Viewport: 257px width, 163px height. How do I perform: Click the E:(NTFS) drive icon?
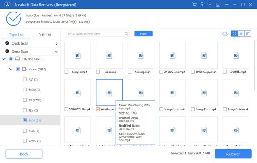pyautogui.click(x=18, y=59)
